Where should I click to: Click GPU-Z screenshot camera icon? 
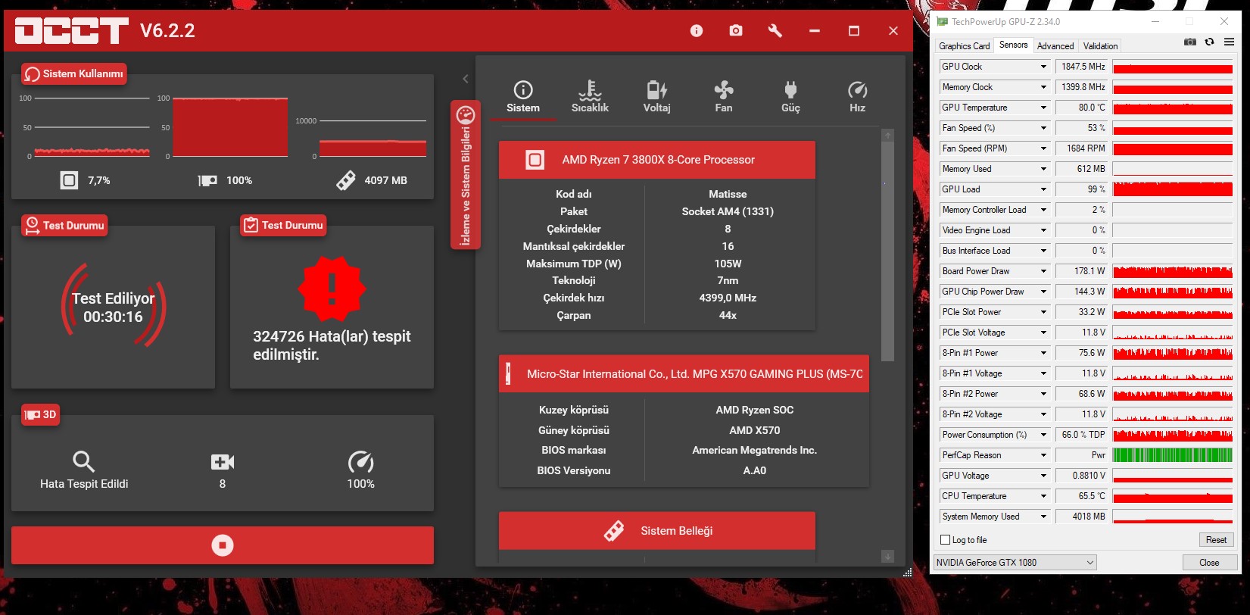coord(1190,42)
